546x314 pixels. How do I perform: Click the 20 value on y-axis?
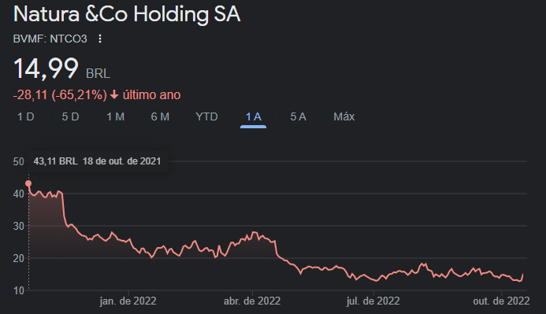click(x=19, y=259)
